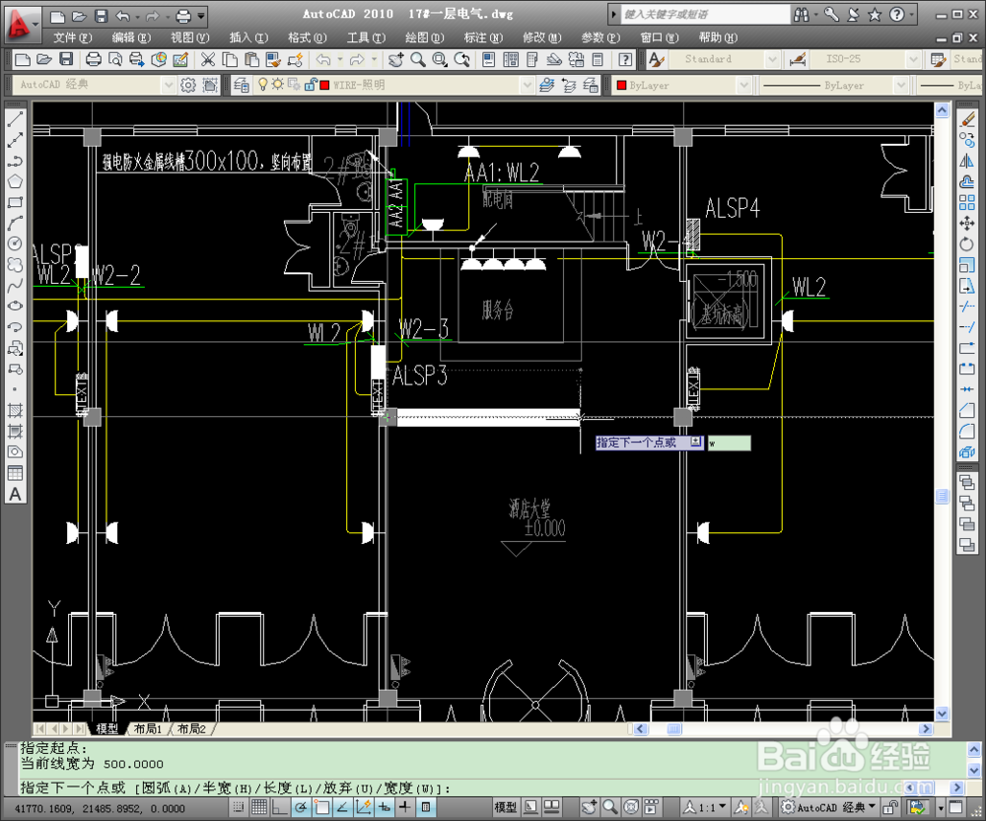Click the Hatch tool icon
Image resolution: width=986 pixels, height=821 pixels.
[15, 410]
